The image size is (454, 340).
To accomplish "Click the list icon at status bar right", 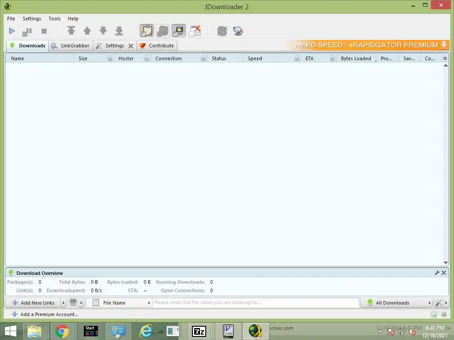I will tap(444, 314).
